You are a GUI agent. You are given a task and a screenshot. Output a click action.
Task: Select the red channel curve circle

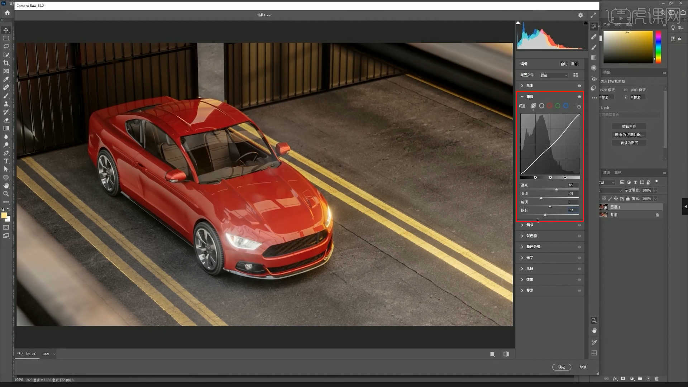click(550, 106)
